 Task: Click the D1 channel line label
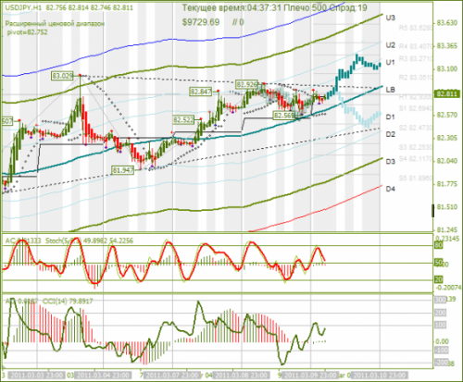pyautogui.click(x=391, y=117)
